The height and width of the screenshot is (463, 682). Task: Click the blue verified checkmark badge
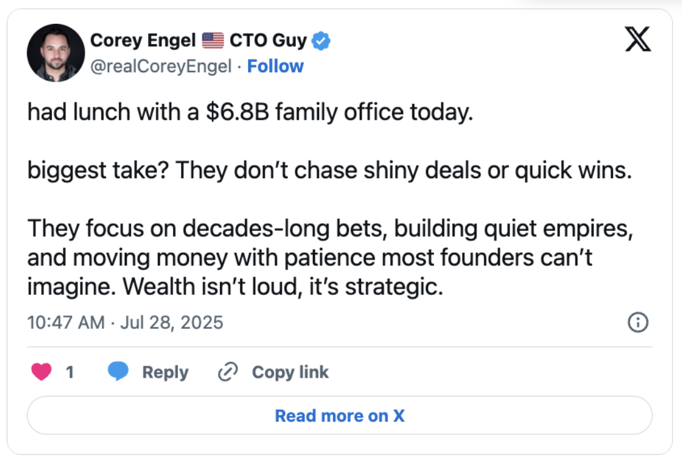coord(322,41)
